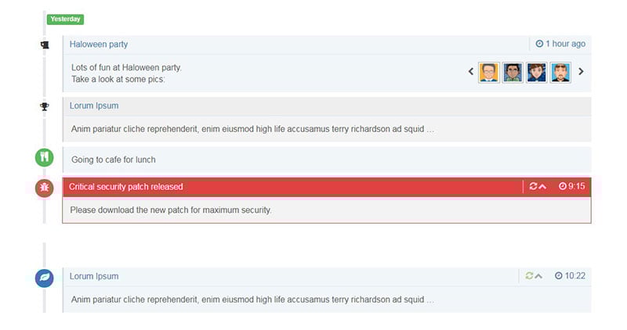Reload the 10:22 Lorum Ipsum widget
Viewport: 627px width, 330px height.
pos(529,276)
